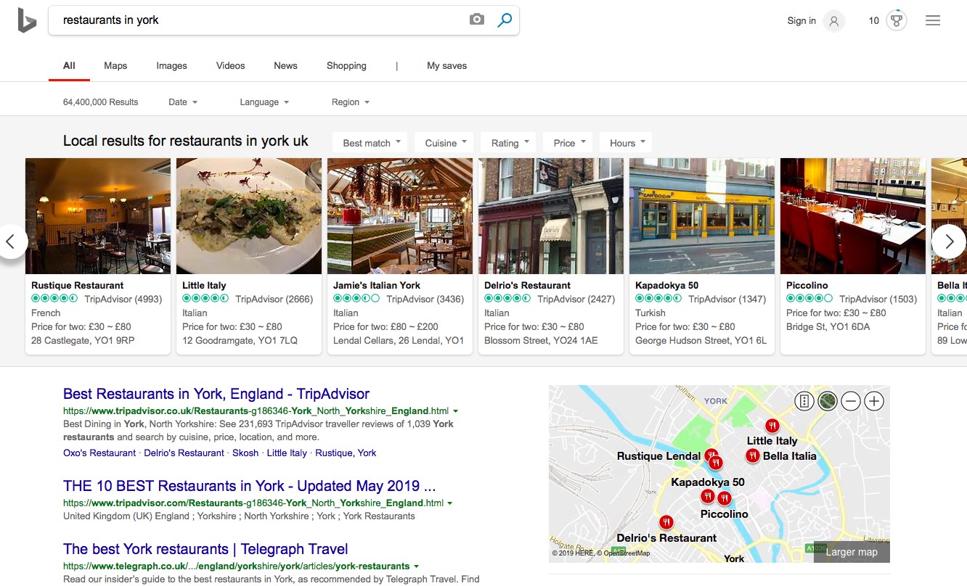The image size is (967, 586).
Task: Click the Delrio's Restaurant map pin
Action: pos(666,522)
